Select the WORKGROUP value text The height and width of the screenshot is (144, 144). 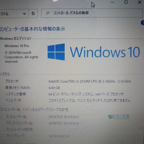pos(59,136)
